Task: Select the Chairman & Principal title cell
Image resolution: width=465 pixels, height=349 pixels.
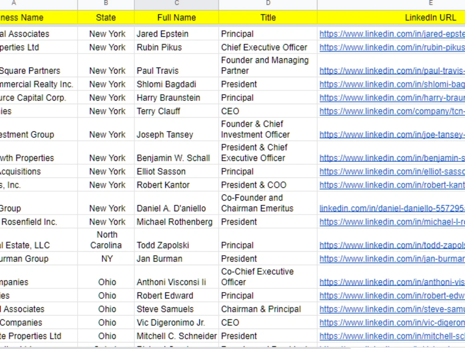Action: point(268,309)
